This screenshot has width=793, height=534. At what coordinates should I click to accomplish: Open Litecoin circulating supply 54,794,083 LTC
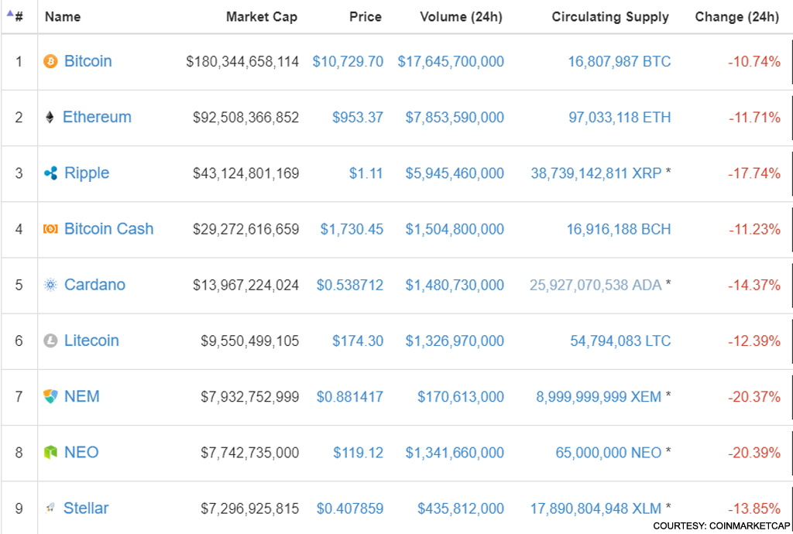click(619, 341)
